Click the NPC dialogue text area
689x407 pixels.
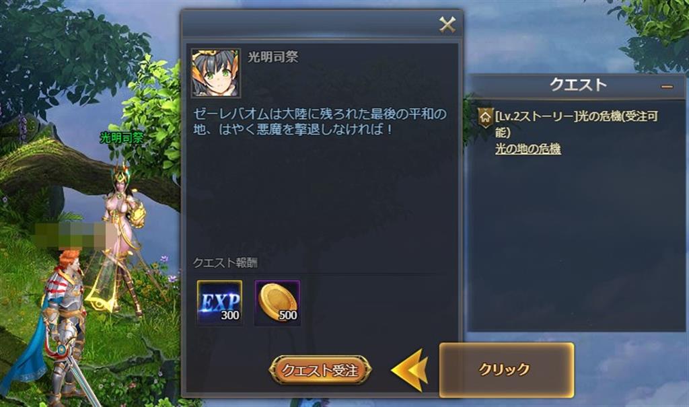320,121
